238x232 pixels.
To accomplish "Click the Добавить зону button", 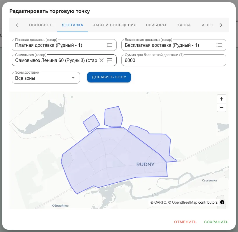I will tap(109, 77).
